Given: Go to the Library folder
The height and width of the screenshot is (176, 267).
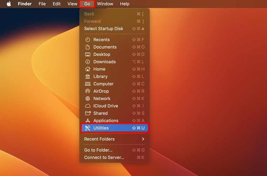Looking at the screenshot, I should (x=114, y=76).
